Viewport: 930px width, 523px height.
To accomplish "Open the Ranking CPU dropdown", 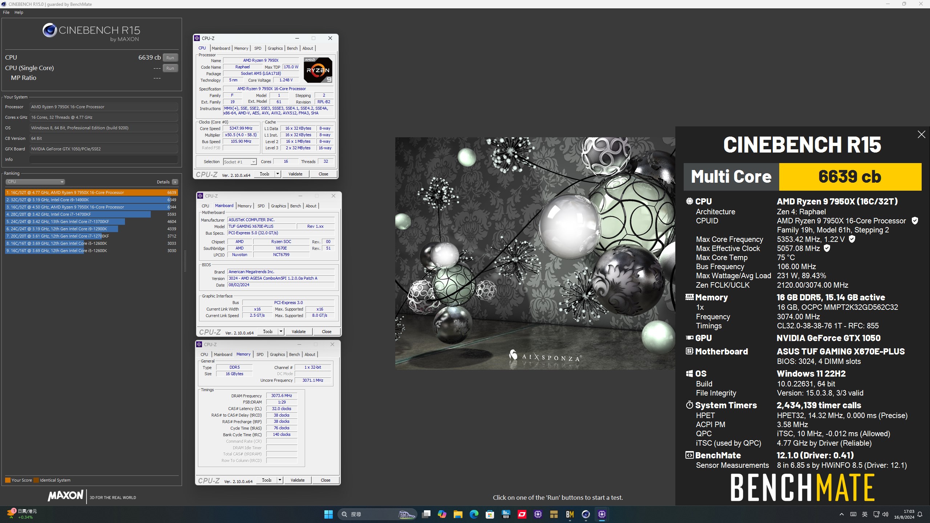I will pos(35,182).
